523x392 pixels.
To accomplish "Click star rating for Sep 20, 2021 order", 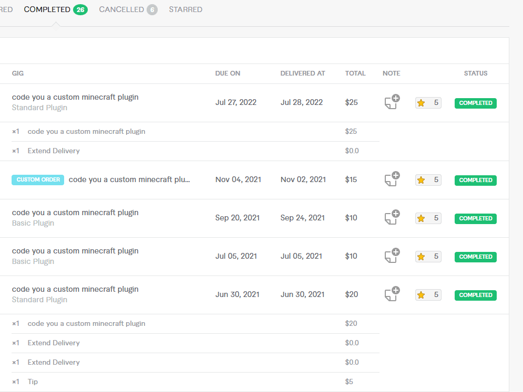I will [428, 218].
